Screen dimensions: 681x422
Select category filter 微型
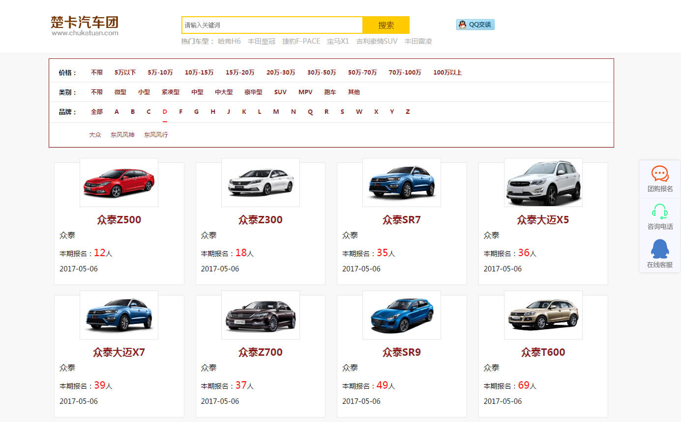tap(120, 92)
